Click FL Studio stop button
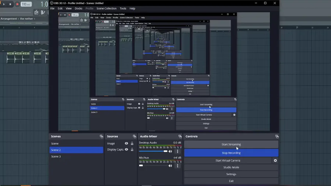This screenshot has height=186, width=331. pos(10,4)
